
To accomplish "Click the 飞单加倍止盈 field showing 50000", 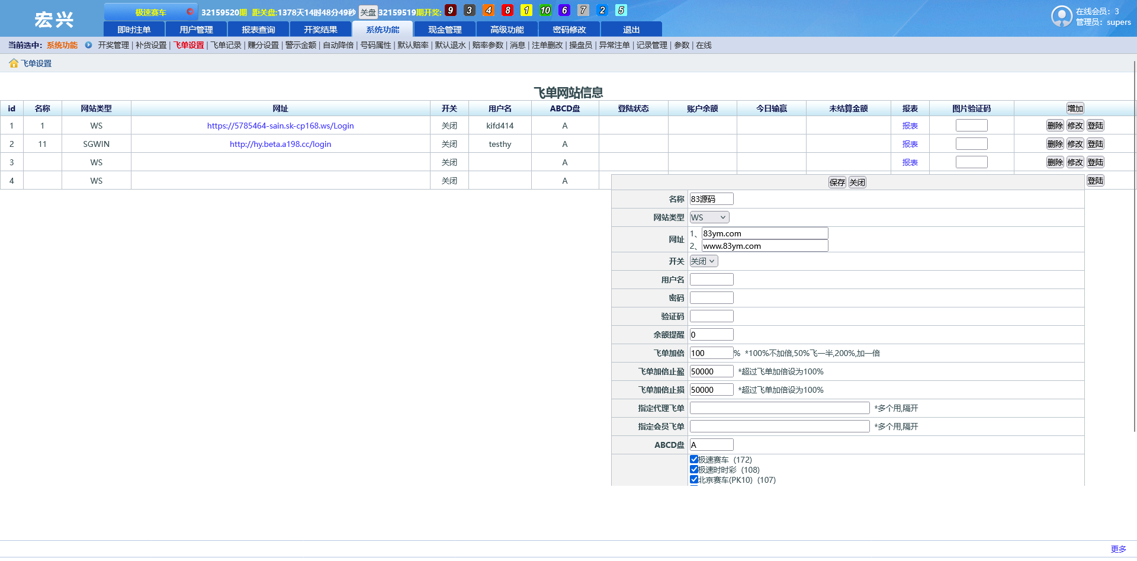I will pyautogui.click(x=711, y=371).
